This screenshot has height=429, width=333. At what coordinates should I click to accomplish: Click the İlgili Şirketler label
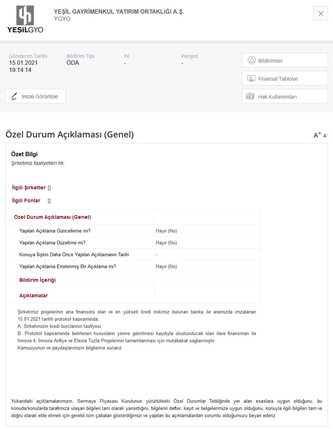[x=29, y=188]
